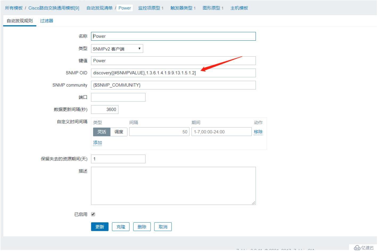Click 期间 field 1-7,00:00-24:00
Viewport: 378px width, 251px height.
point(221,132)
